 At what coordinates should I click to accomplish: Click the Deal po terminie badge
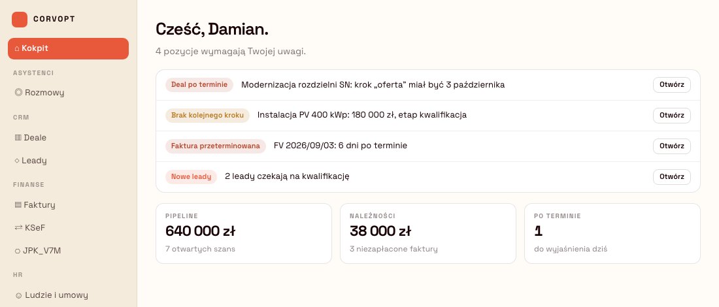point(199,85)
